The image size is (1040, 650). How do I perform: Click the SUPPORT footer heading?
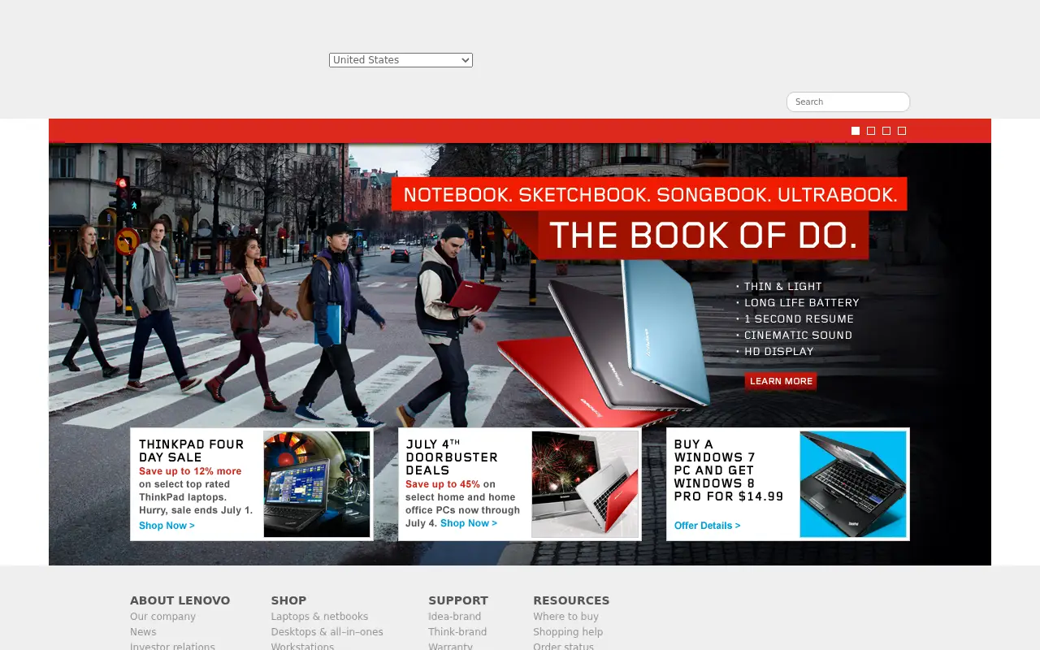click(458, 600)
